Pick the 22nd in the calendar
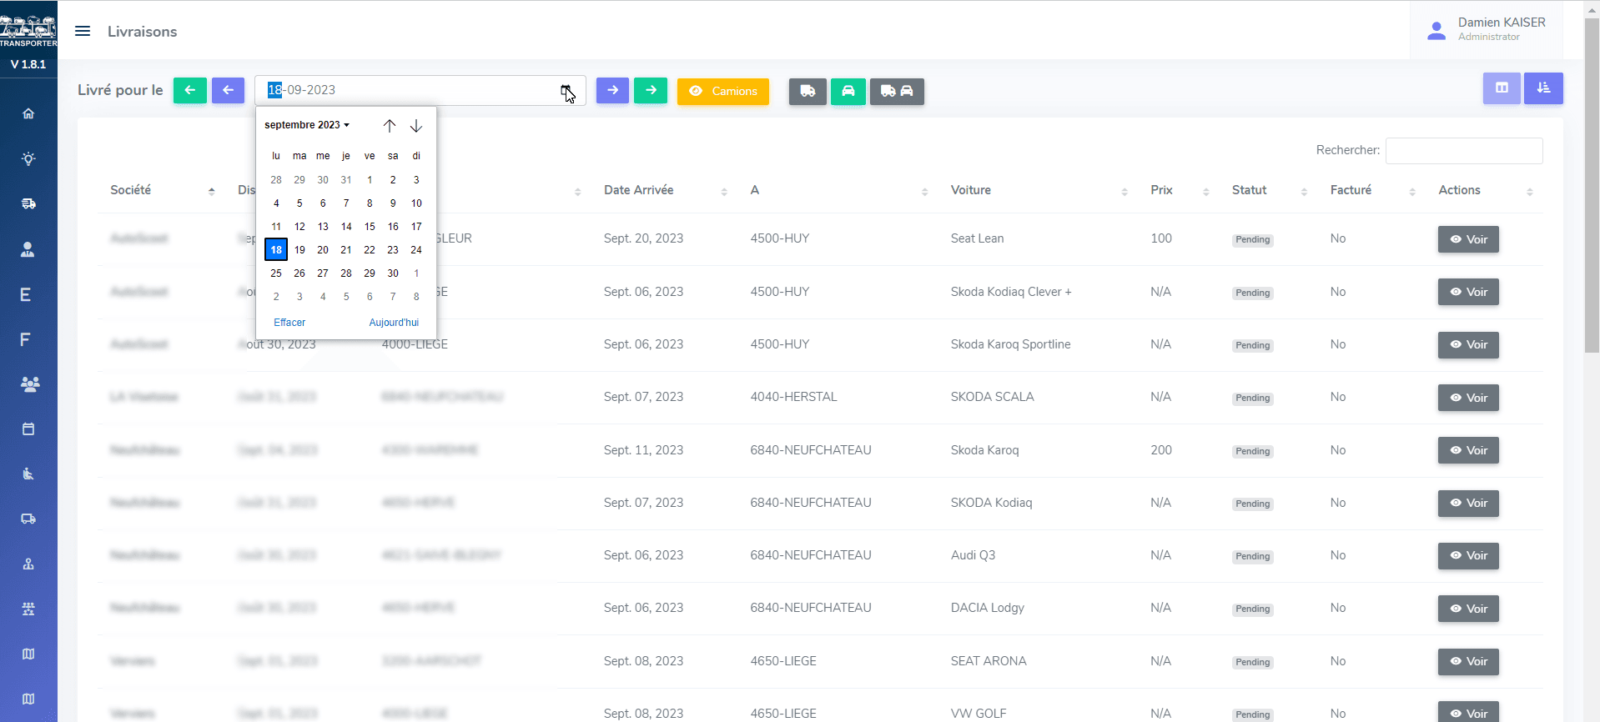Viewport: 1600px width, 722px height. 370,249
